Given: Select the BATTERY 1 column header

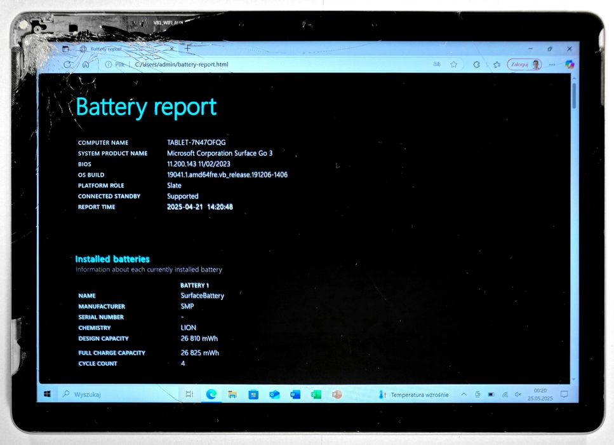Looking at the screenshot, I should click(x=195, y=285).
